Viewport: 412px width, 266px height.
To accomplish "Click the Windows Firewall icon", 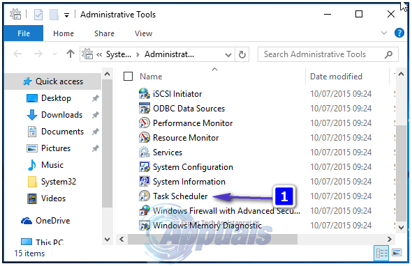I will [145, 211].
